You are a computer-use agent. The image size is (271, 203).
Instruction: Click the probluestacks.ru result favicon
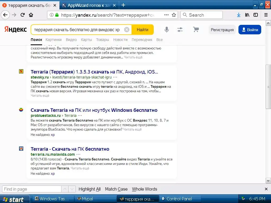21,110
